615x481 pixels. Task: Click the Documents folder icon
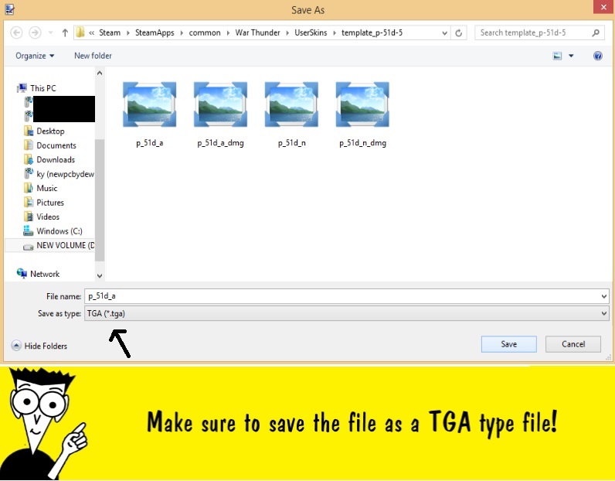29,145
